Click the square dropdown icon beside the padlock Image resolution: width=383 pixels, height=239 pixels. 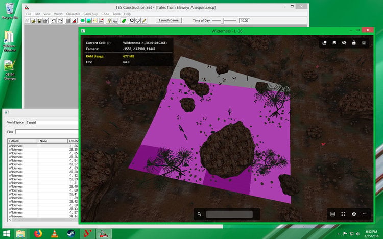click(364, 43)
